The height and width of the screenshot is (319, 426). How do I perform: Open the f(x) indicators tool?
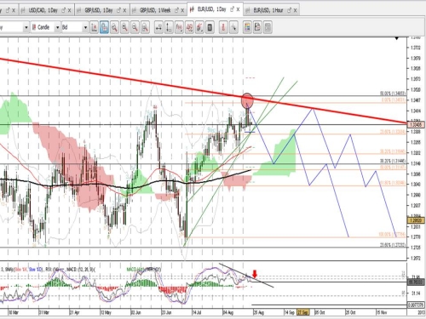click(179, 27)
